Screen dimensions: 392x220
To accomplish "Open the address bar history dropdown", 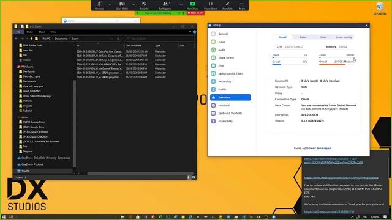I will 112,38.
